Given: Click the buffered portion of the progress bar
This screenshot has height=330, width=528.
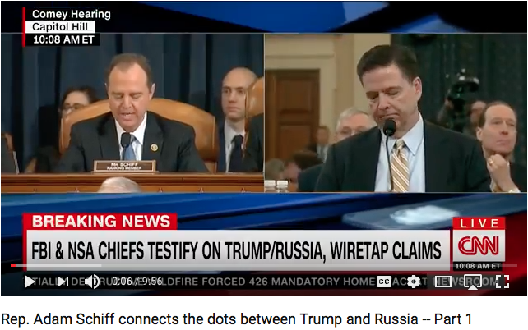Looking at the screenshot, I should 59,265.
